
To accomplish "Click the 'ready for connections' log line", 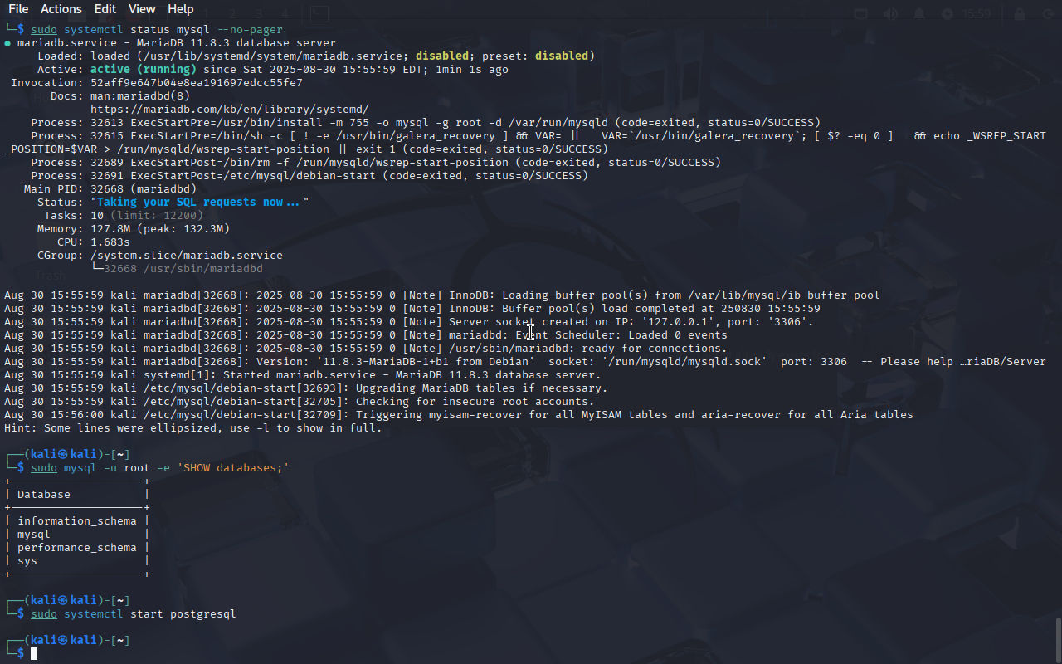I will click(x=366, y=349).
